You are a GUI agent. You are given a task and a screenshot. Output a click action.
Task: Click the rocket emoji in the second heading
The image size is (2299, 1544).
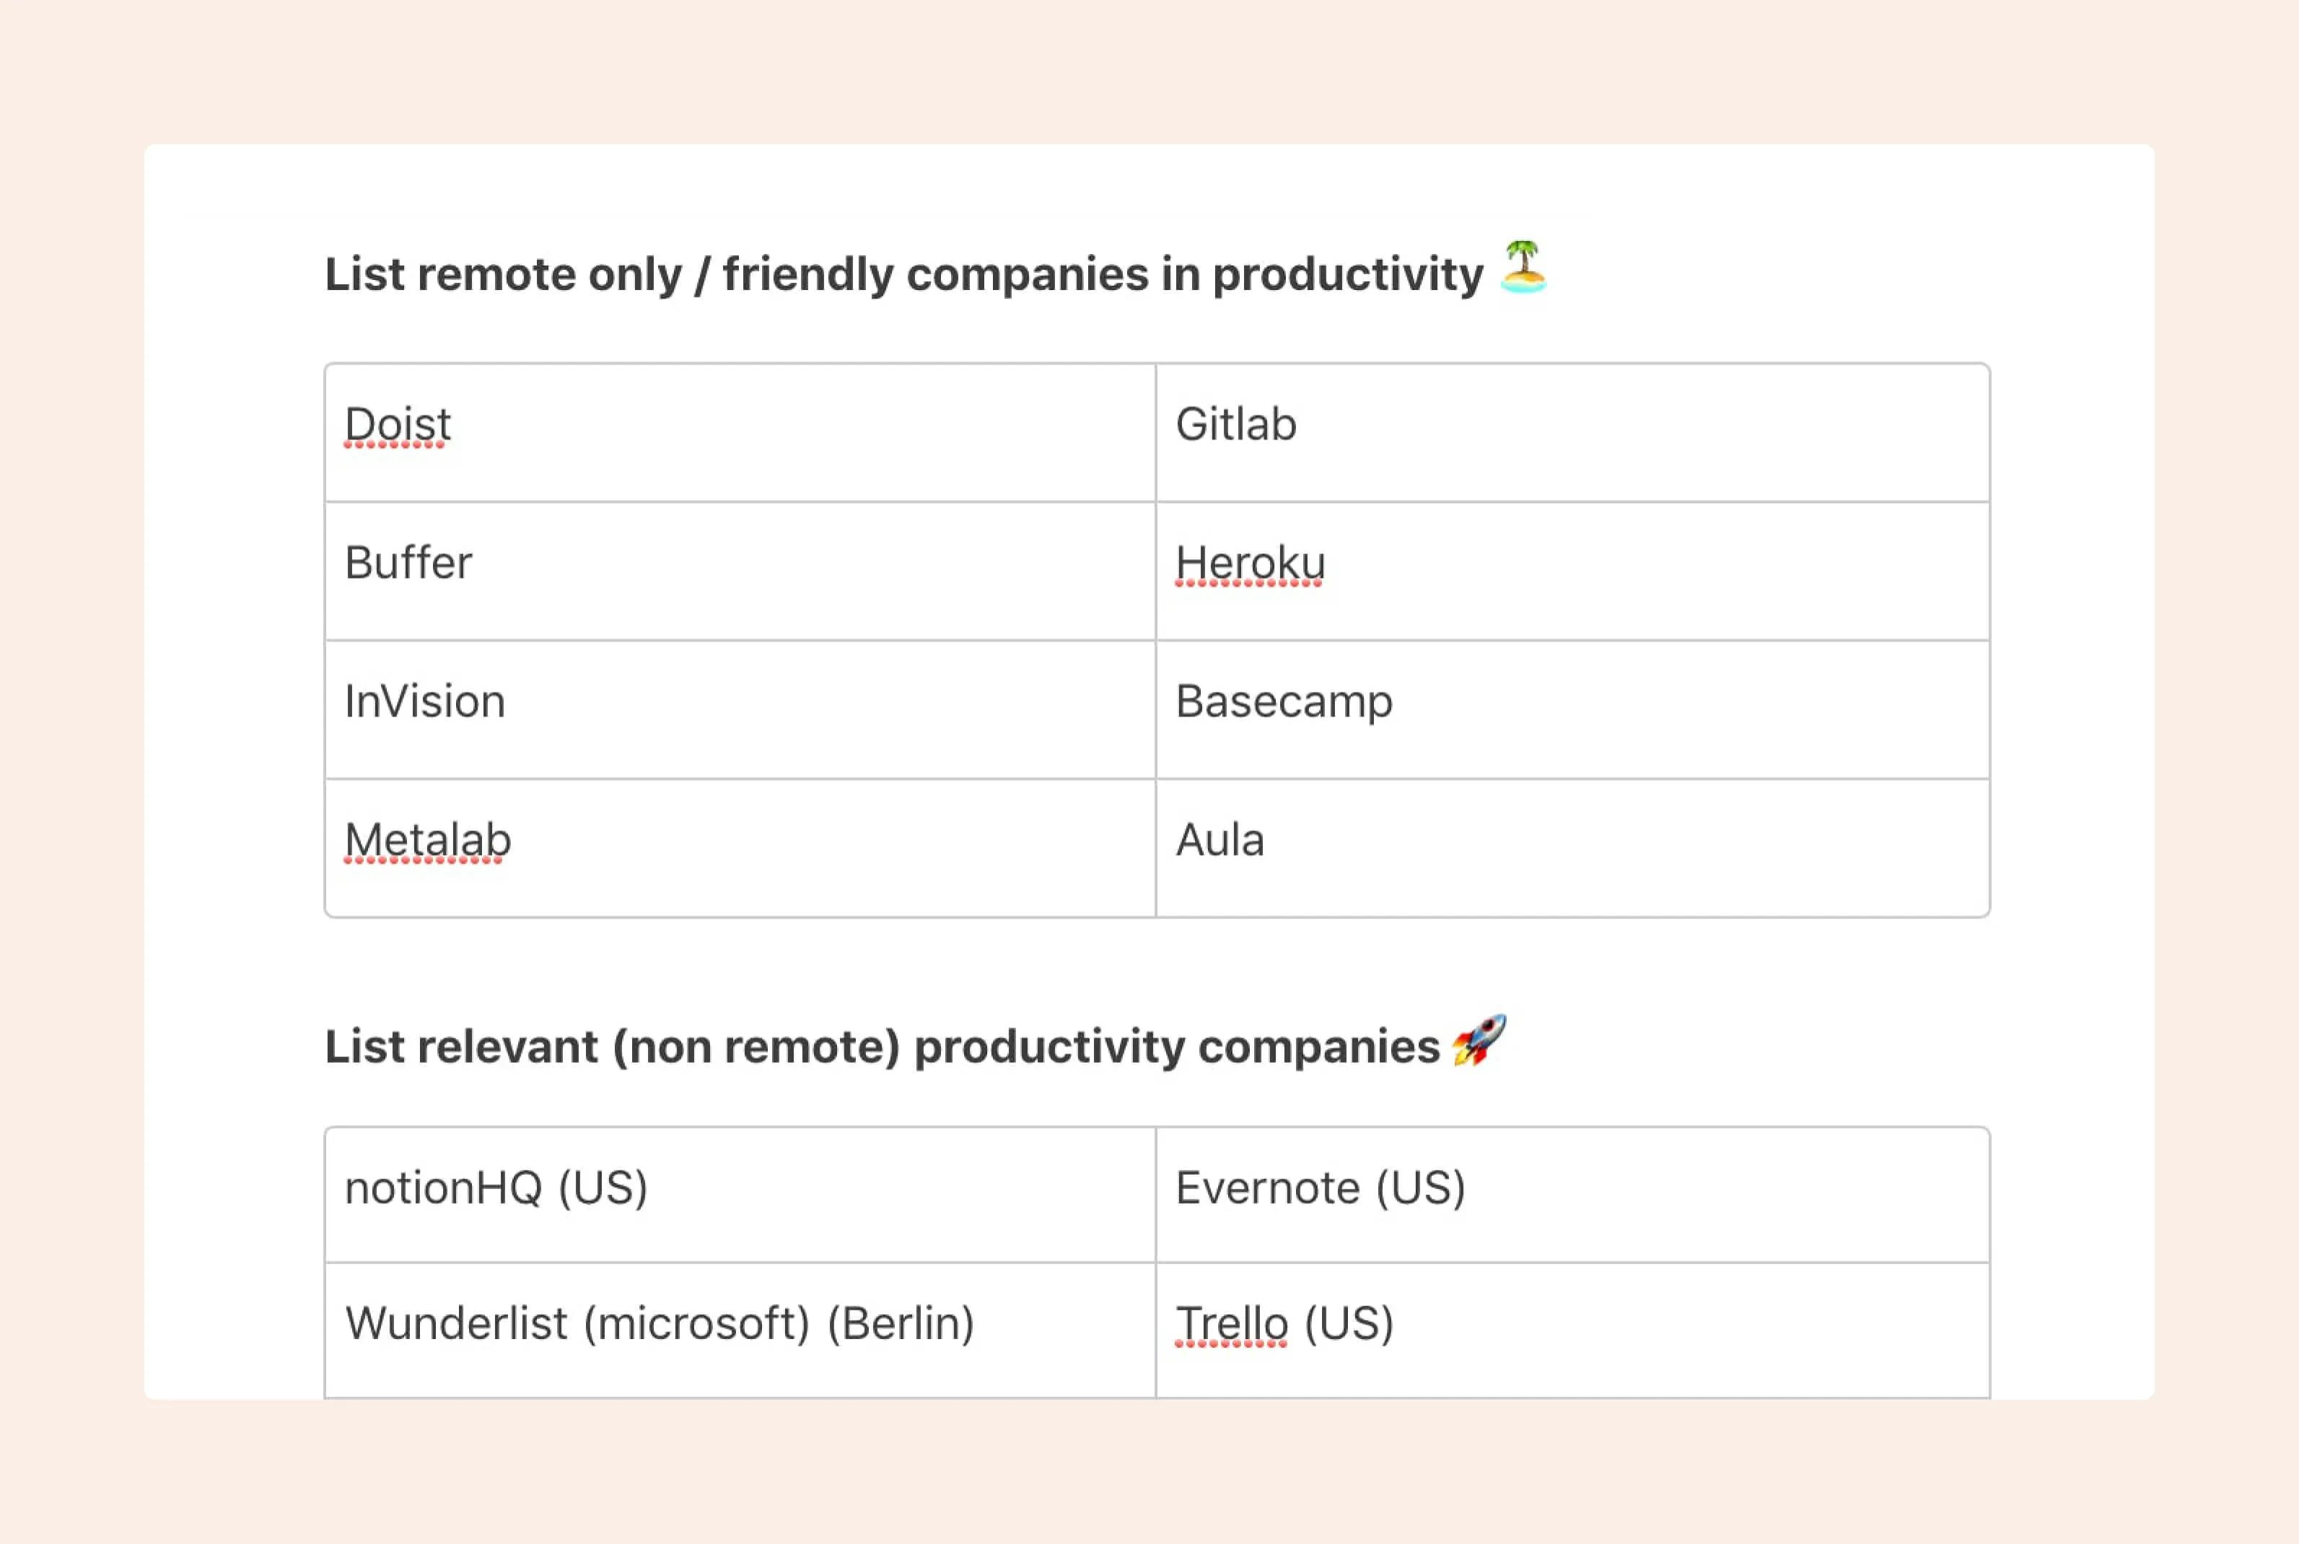pyautogui.click(x=1479, y=1040)
